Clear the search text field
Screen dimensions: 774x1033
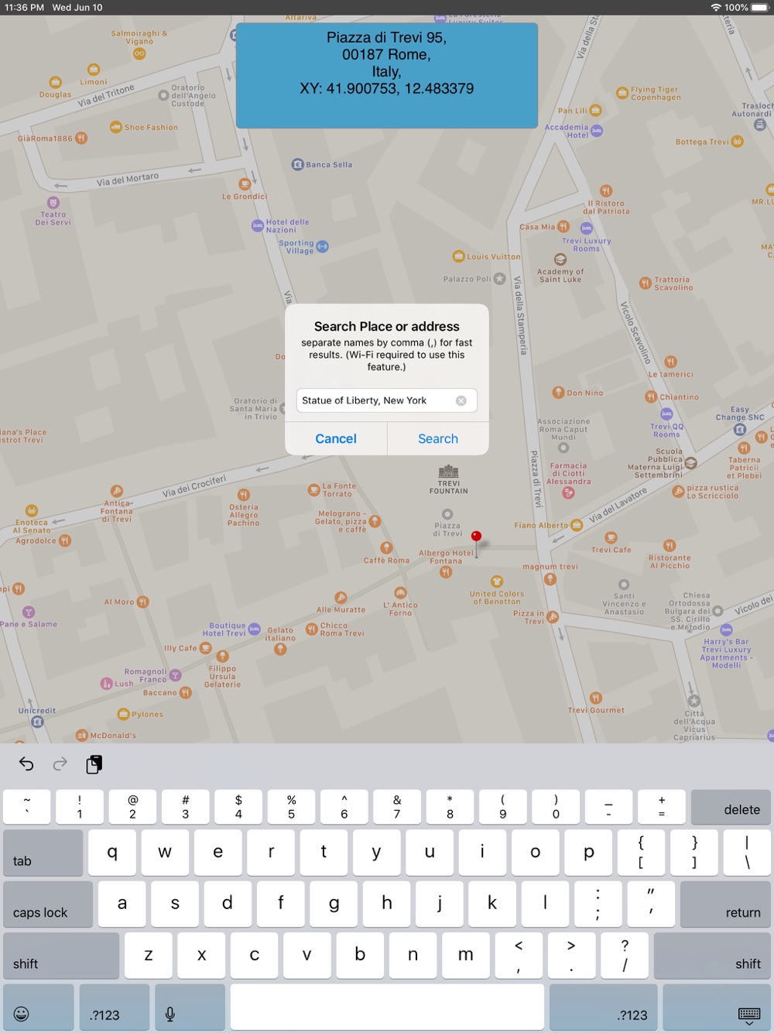pyautogui.click(x=461, y=400)
